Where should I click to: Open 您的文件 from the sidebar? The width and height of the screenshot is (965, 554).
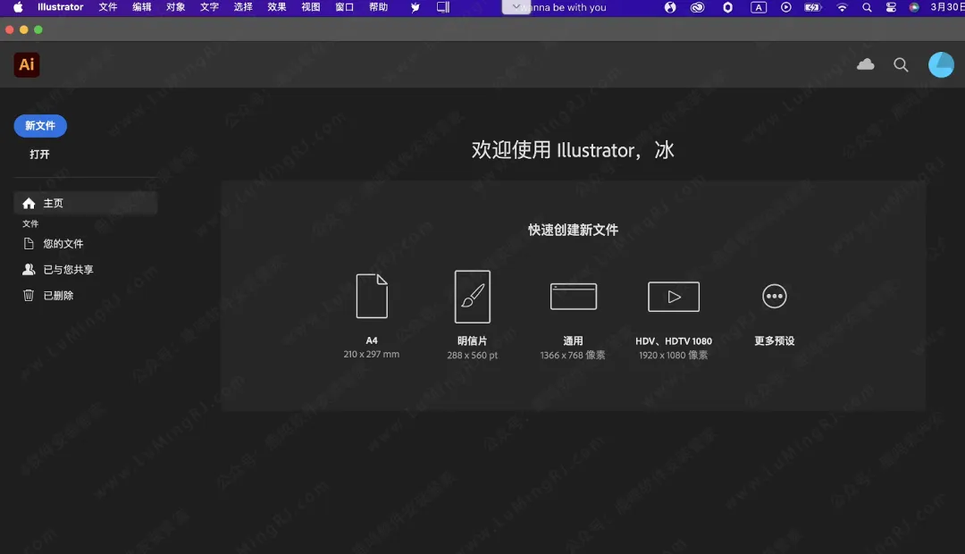[63, 243]
